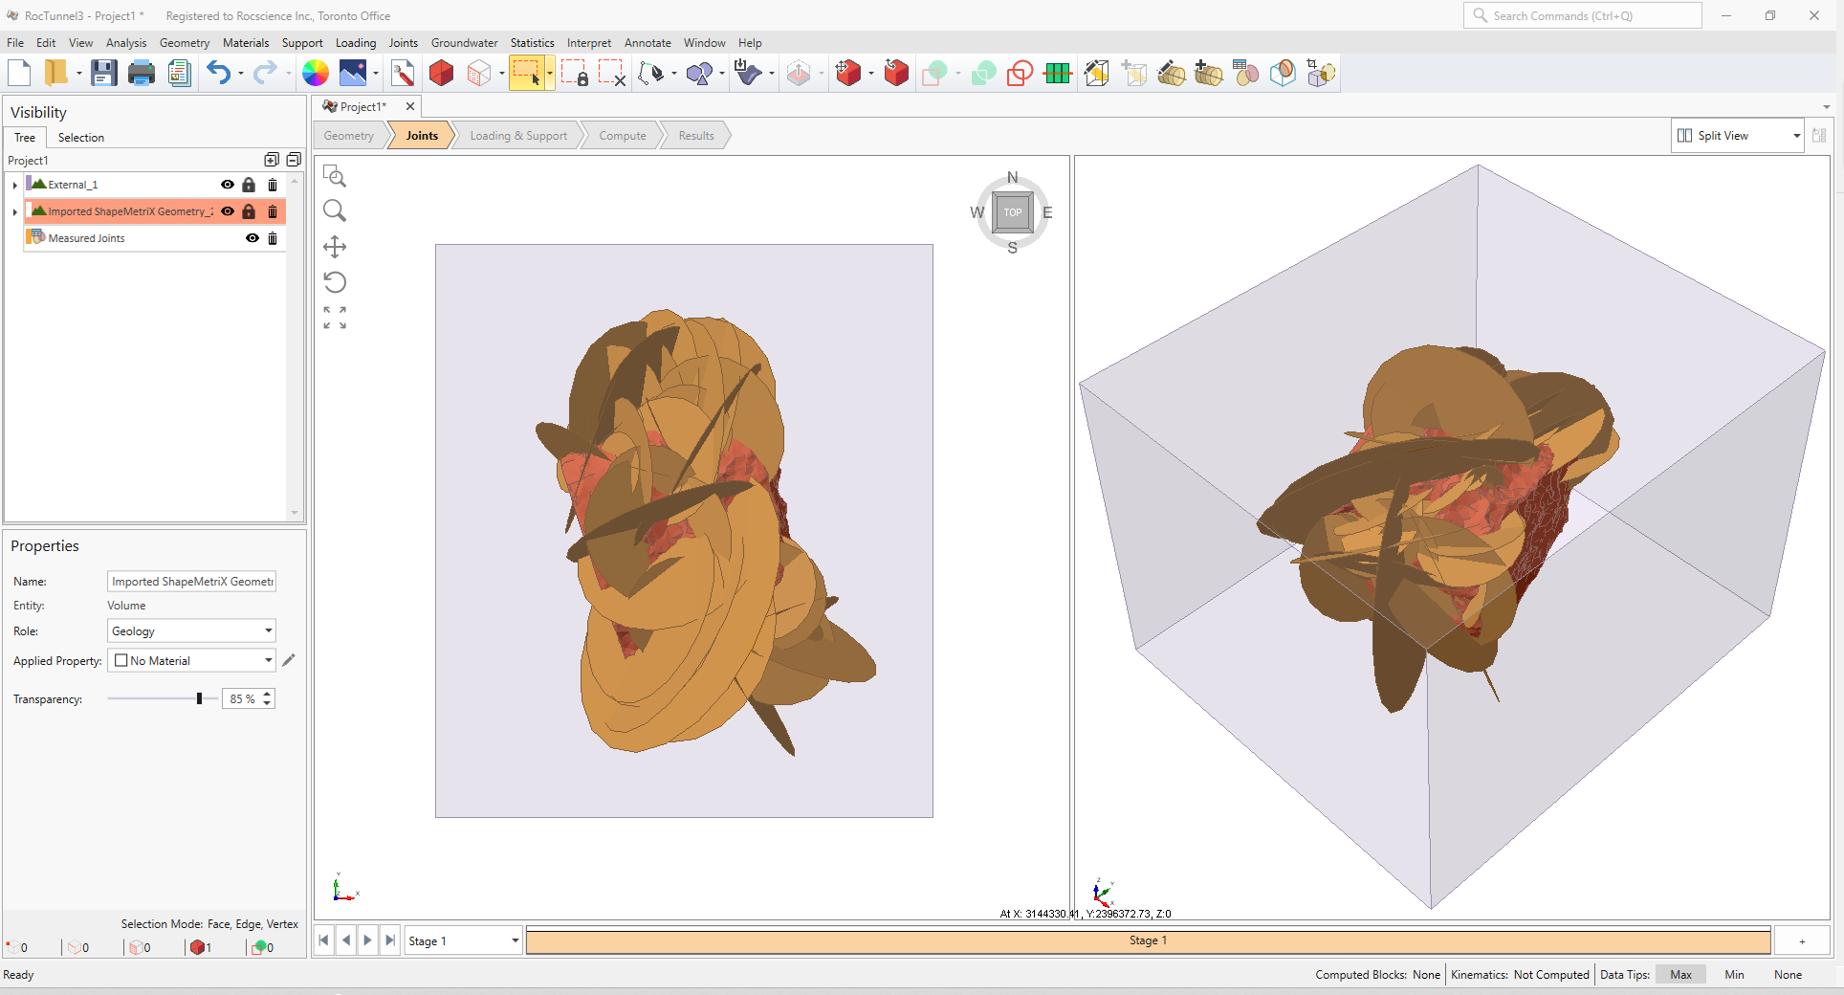Expand the Imported ShapeMetriX Geometry node
Viewport: 1844px width, 995px height.
(14, 212)
